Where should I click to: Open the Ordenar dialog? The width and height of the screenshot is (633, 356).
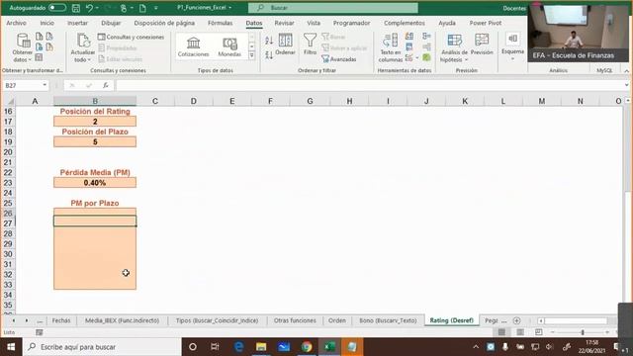point(285,44)
